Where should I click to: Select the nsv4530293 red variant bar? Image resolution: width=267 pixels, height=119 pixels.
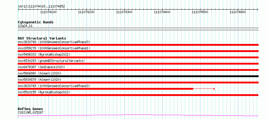click(x=138, y=64)
